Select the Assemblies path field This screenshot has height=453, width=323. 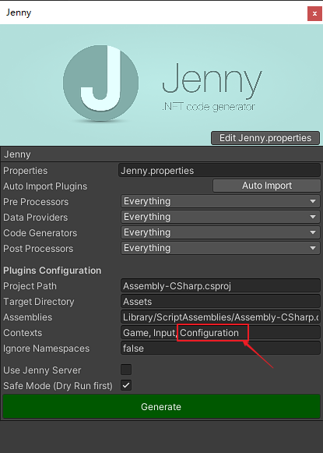pyautogui.click(x=220, y=317)
